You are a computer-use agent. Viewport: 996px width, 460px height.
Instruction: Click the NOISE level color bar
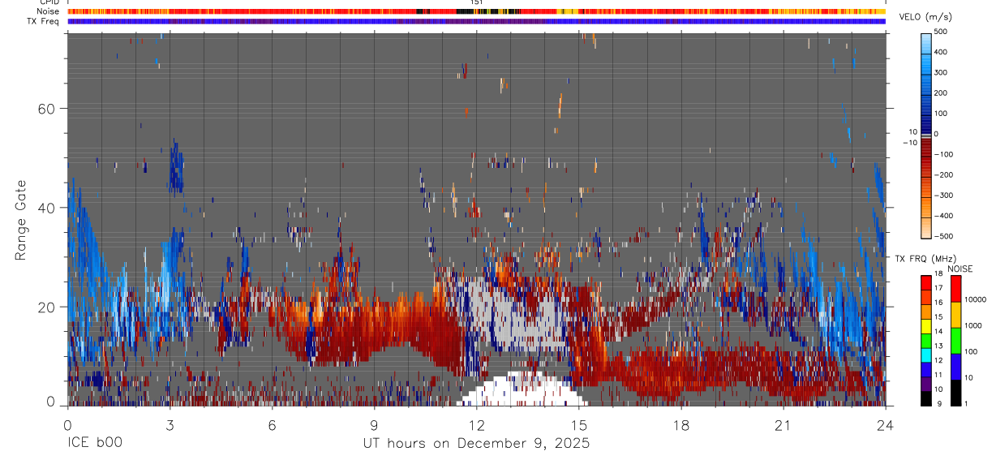[956, 340]
